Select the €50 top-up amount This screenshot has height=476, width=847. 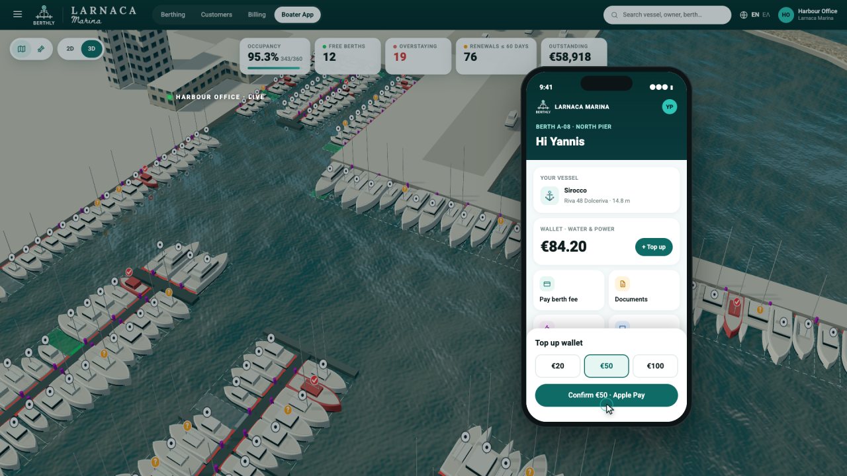click(607, 366)
